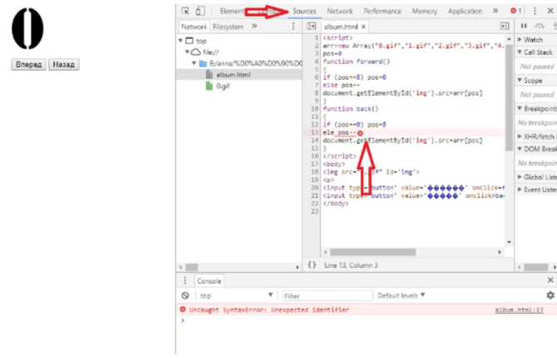The image size is (557, 358).
Task: Open the Memory tab
Action: click(425, 12)
